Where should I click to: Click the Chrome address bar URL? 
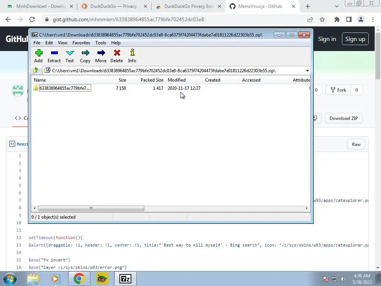pyautogui.click(x=128, y=19)
